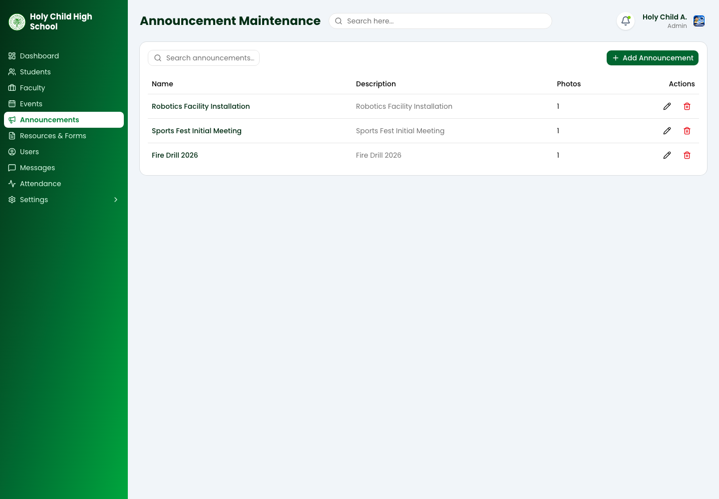Click the Name column header
The image size is (719, 499).
(162, 84)
